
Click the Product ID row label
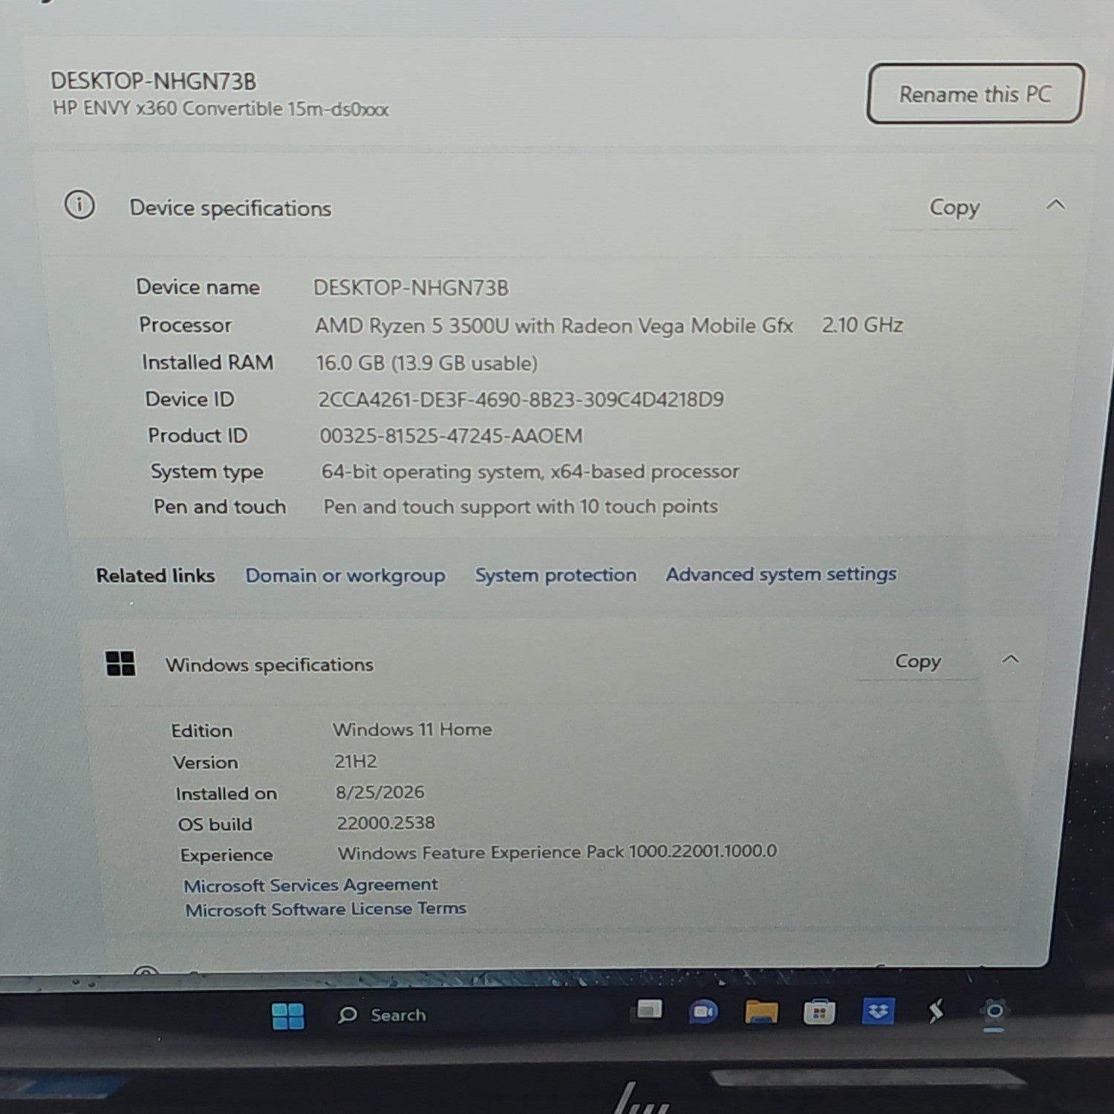click(198, 435)
